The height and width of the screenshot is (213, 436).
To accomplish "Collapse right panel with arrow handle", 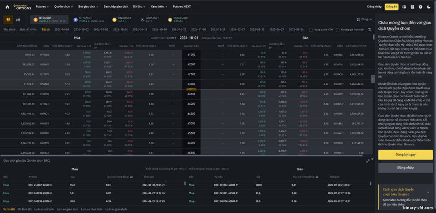I will [373, 78].
